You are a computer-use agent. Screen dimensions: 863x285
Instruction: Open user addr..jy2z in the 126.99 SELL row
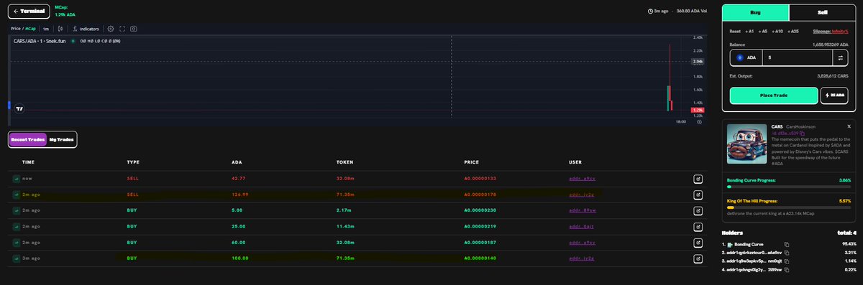(x=581, y=195)
